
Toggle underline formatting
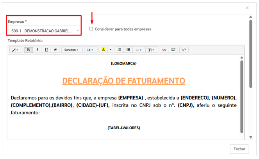[x=46, y=50]
